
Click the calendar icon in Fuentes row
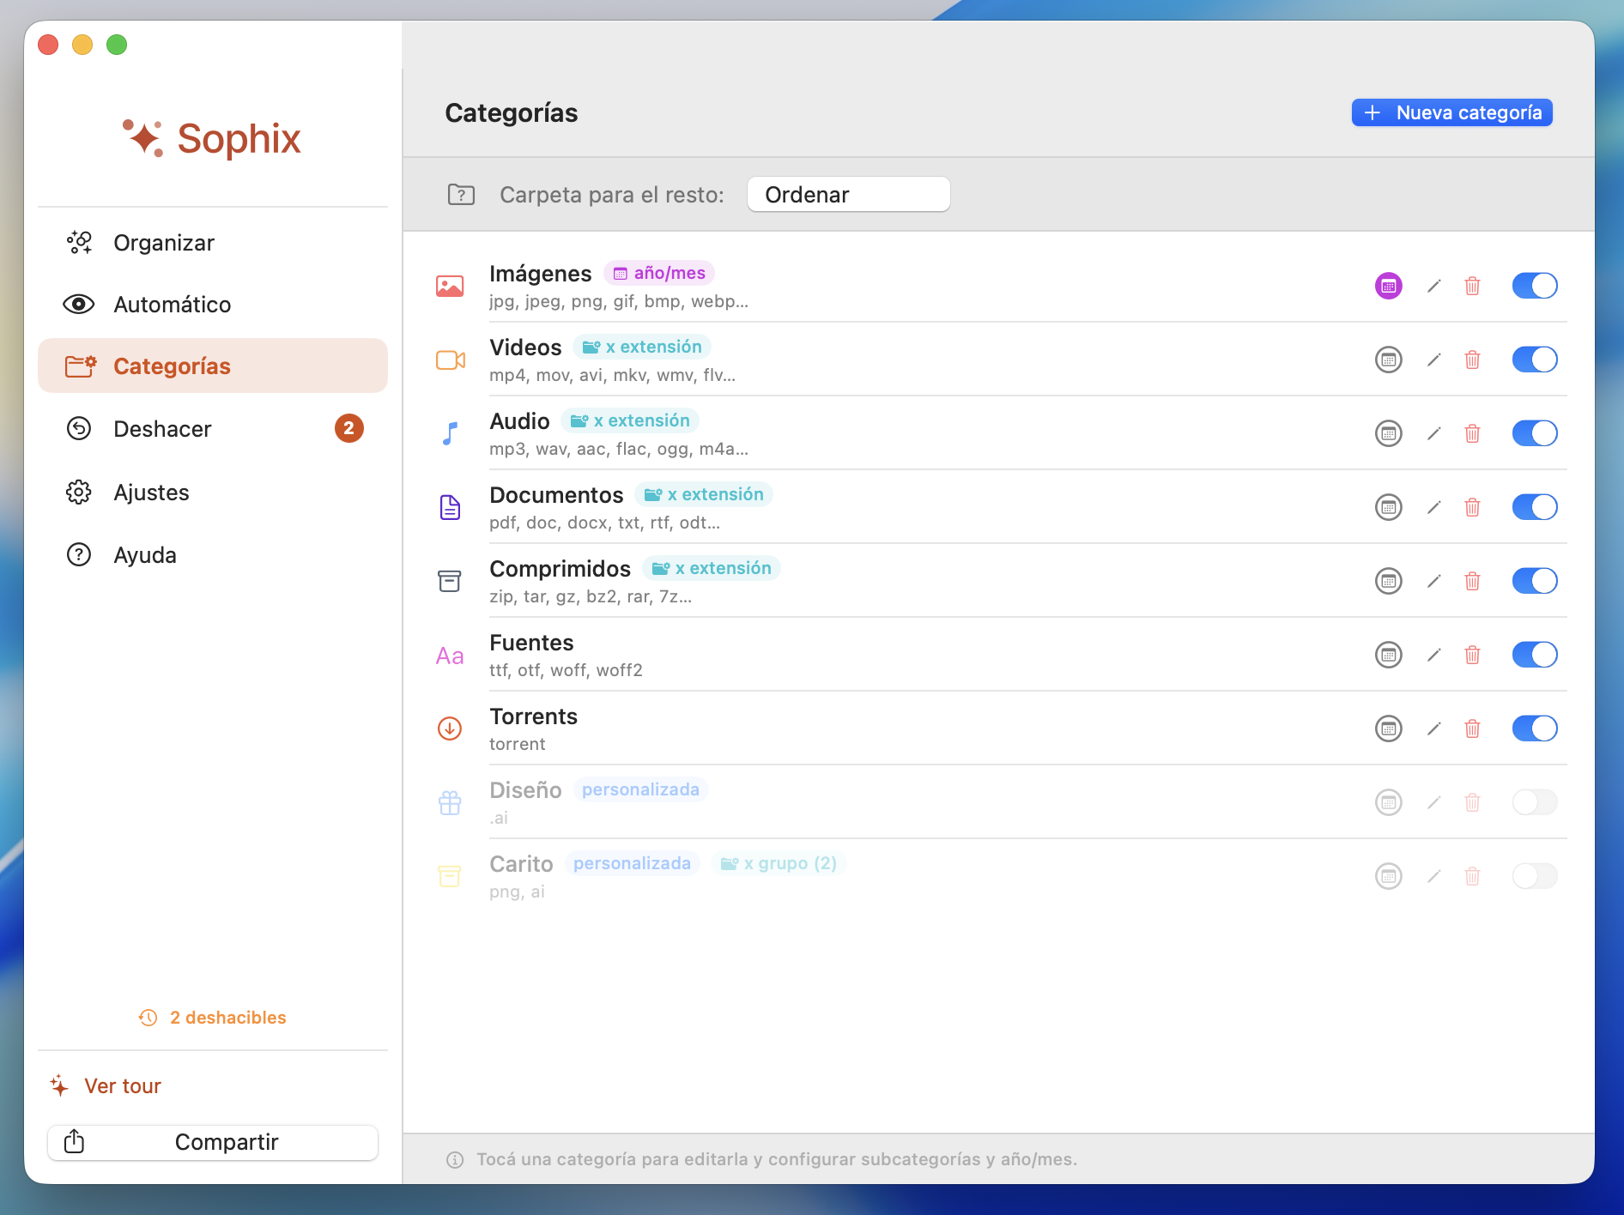(x=1388, y=655)
